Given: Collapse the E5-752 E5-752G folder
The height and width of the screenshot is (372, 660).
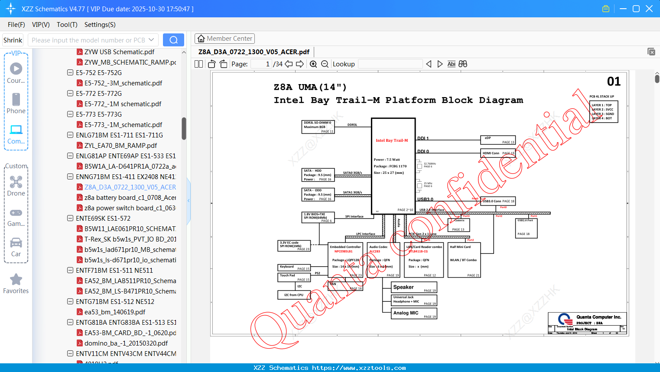Looking at the screenshot, I should point(70,73).
